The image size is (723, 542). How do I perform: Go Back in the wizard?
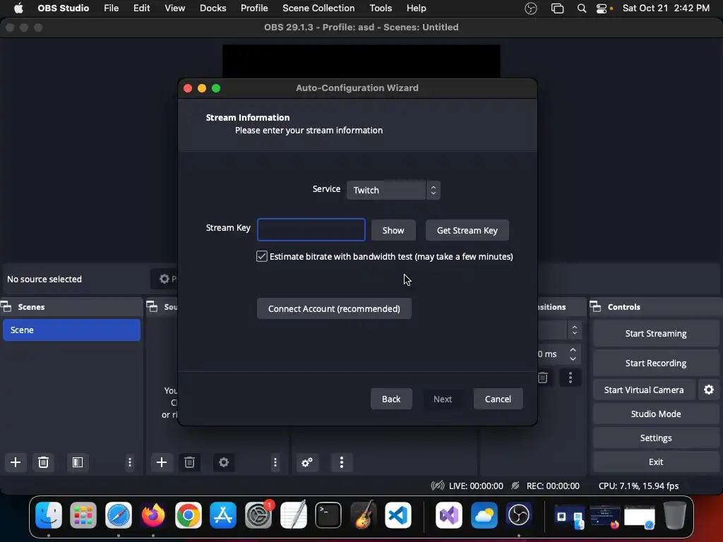391,399
